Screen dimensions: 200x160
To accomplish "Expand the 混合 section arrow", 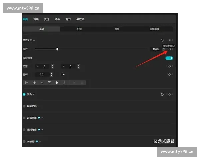I will (x=34, y=94).
